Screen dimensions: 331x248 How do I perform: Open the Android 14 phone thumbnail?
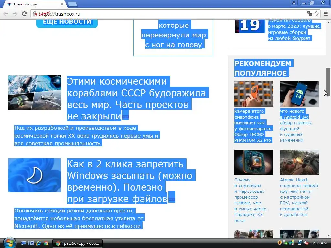299,94
